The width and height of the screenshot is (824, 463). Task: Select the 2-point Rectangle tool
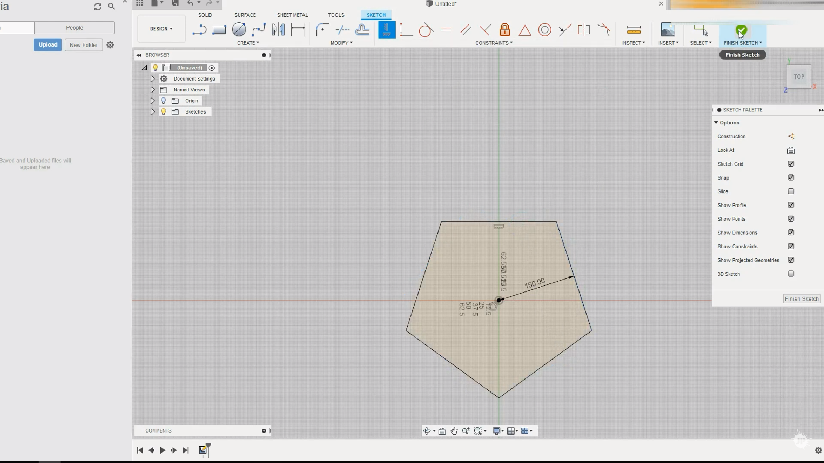tap(219, 30)
